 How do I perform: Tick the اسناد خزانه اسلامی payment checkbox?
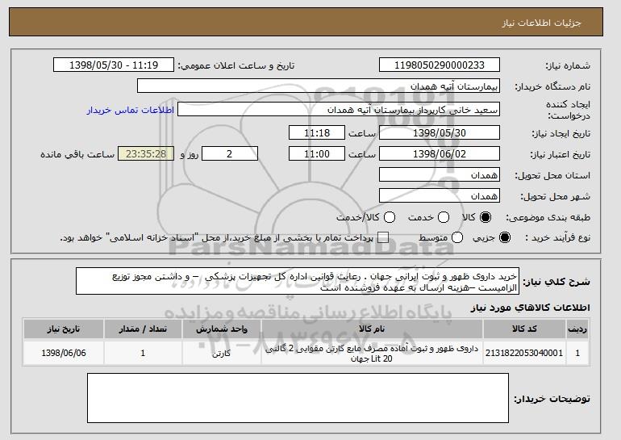pyautogui.click(x=383, y=237)
